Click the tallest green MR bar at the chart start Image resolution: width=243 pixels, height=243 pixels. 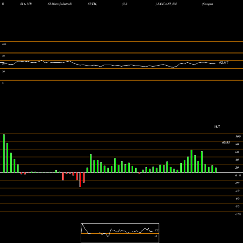(x=4, y=153)
